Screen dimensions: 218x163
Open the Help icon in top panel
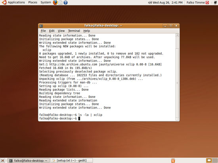[65, 2]
